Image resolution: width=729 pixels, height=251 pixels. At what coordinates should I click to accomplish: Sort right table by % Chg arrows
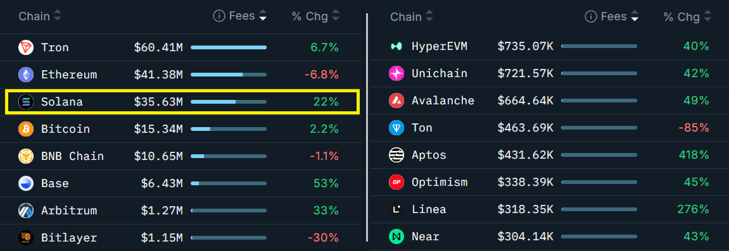click(707, 17)
